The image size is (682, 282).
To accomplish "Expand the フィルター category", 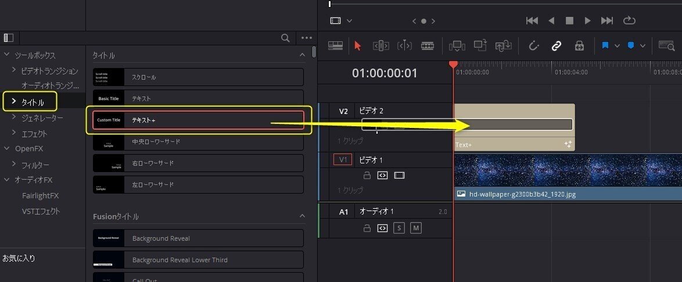I will pos(14,164).
